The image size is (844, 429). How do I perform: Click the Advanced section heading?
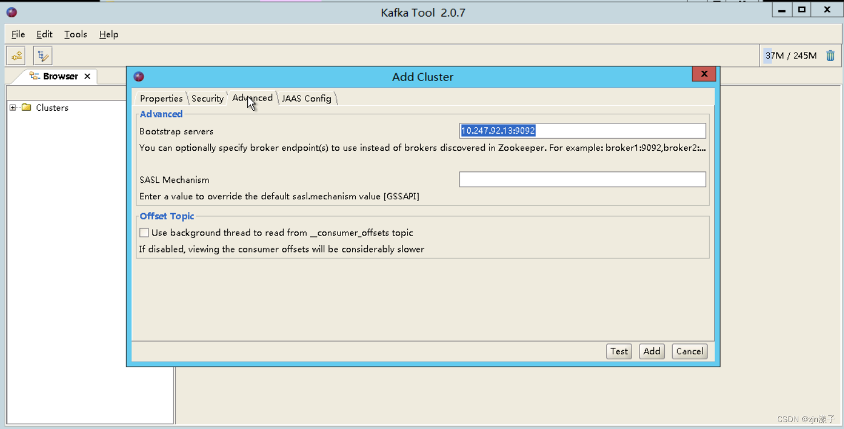pos(161,114)
